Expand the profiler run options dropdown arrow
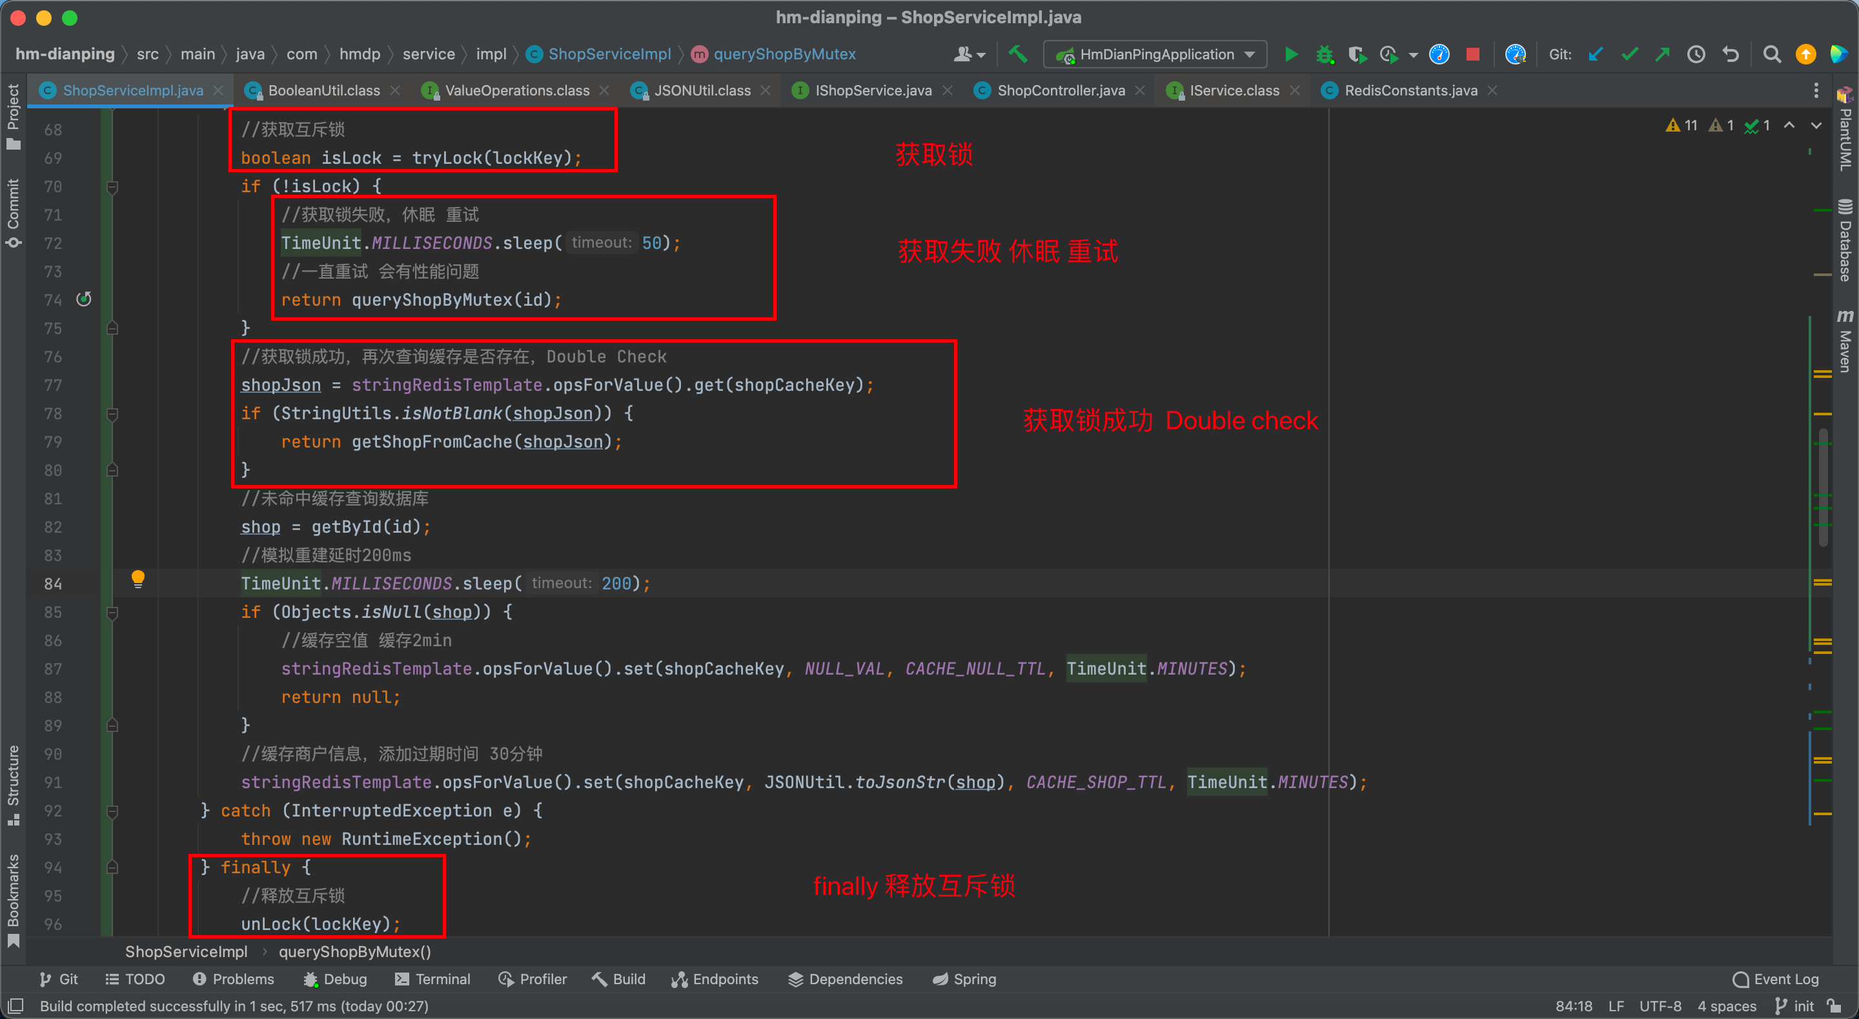 (1413, 55)
